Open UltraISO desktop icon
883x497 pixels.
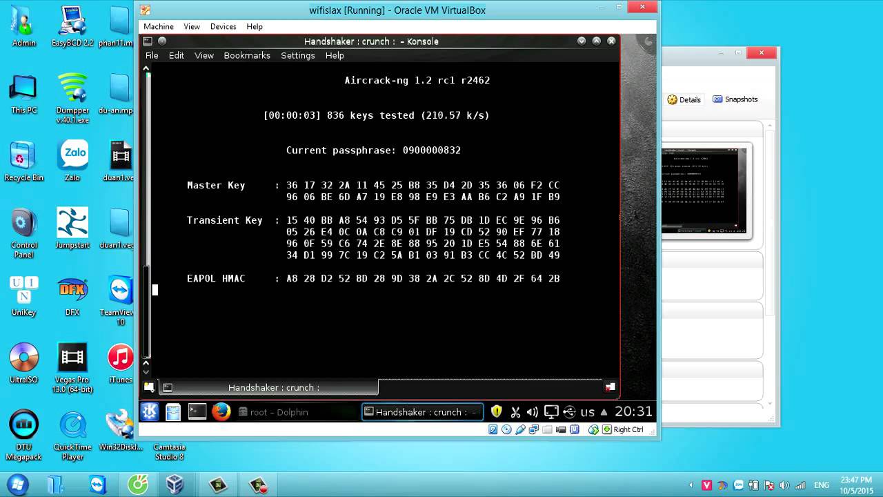(x=24, y=363)
